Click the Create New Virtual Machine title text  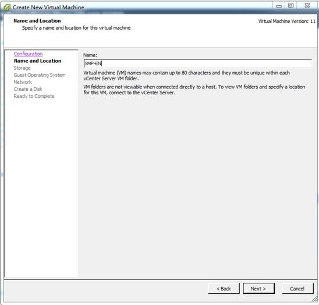[48, 8]
